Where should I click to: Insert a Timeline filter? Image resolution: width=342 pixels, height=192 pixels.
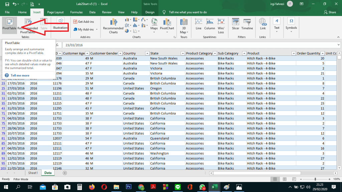[247, 24]
